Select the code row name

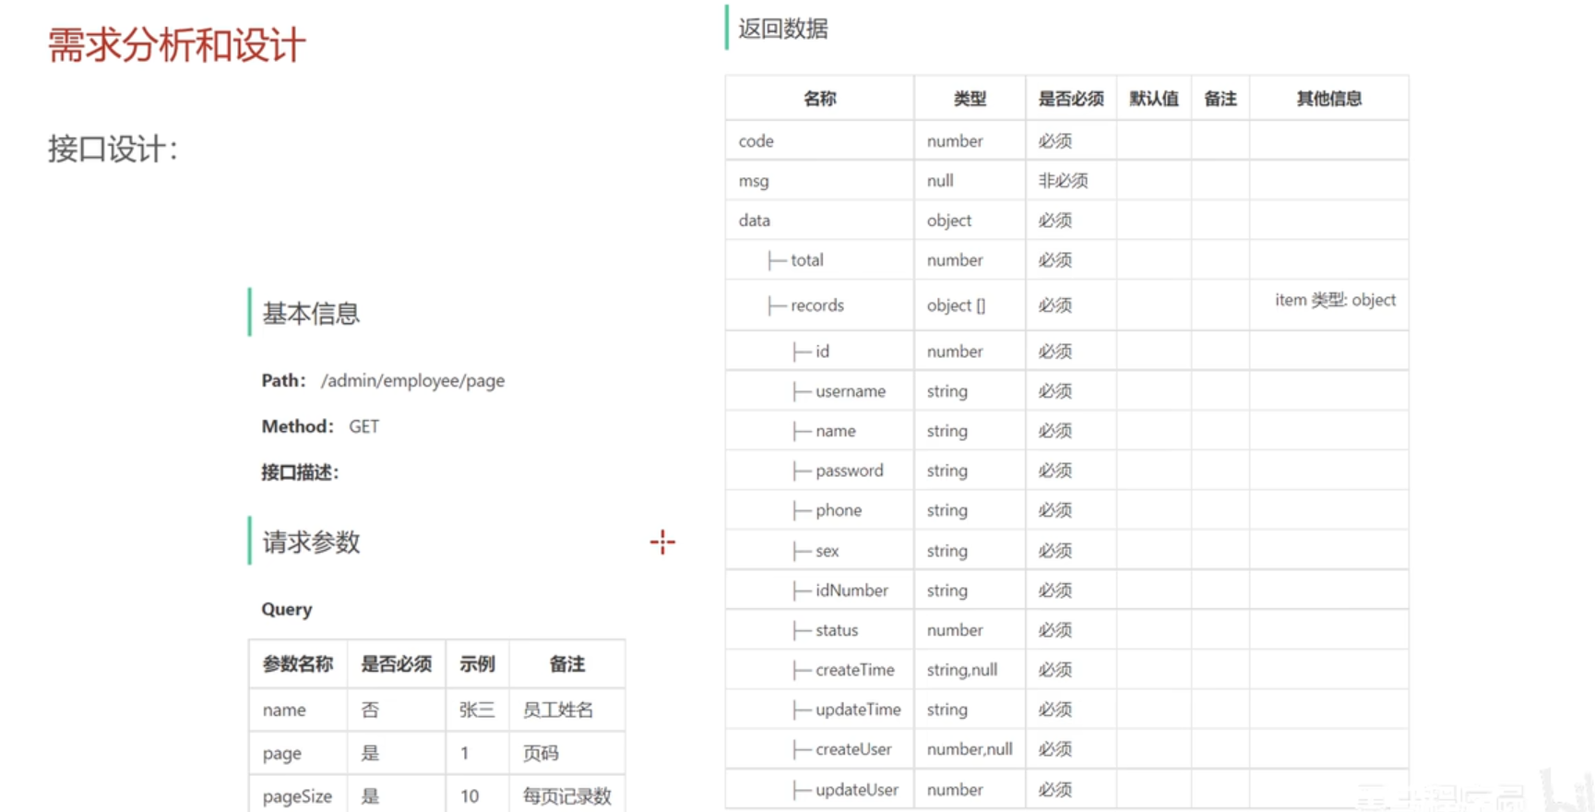tap(756, 141)
